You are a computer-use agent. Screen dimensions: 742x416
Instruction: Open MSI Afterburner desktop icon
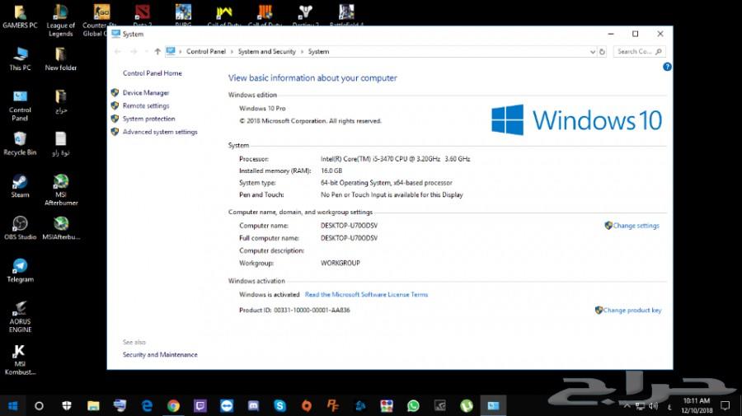pyautogui.click(x=61, y=189)
